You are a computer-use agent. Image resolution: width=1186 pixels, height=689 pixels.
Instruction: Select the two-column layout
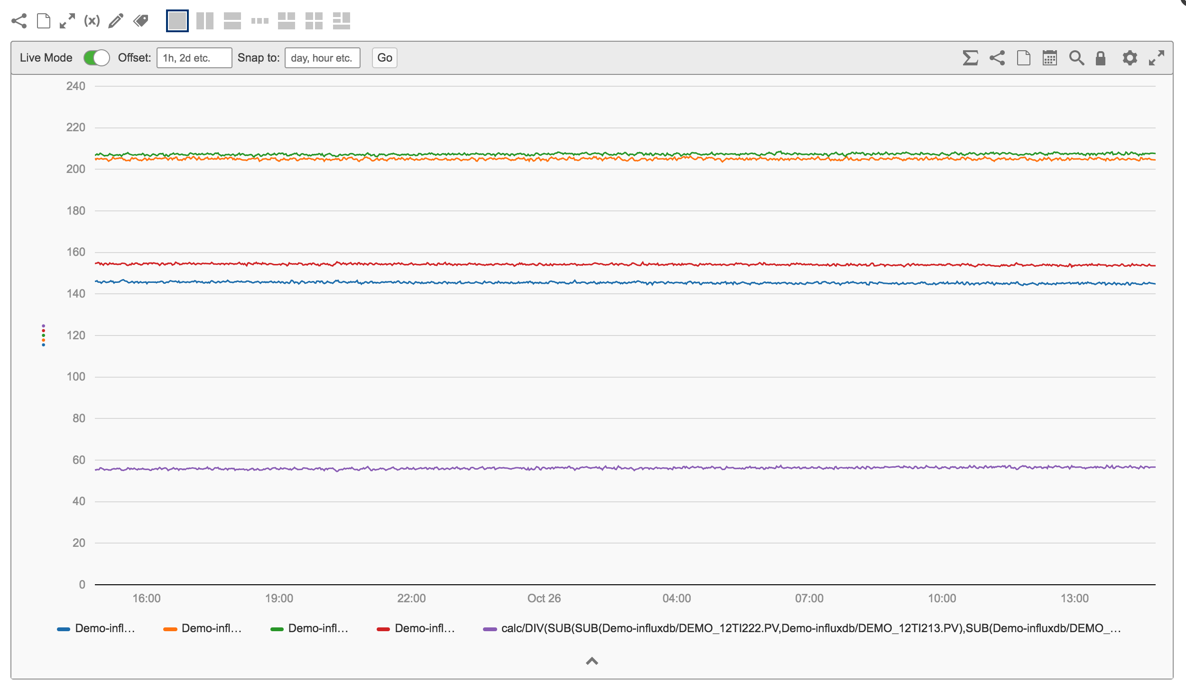point(205,21)
